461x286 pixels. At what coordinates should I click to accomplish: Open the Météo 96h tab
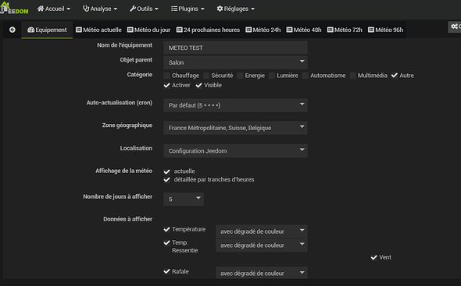pos(386,30)
